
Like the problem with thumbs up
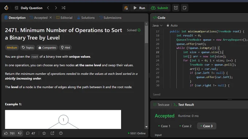[9, 133]
